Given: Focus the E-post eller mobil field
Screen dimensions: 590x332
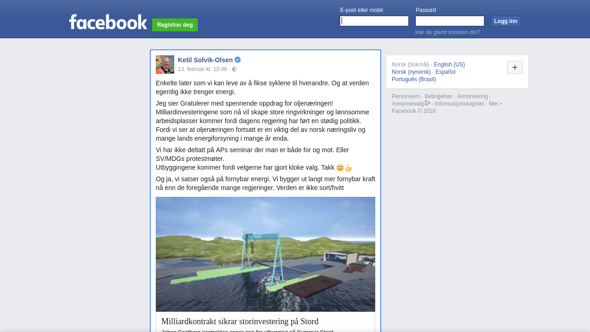Looking at the screenshot, I should click(374, 21).
